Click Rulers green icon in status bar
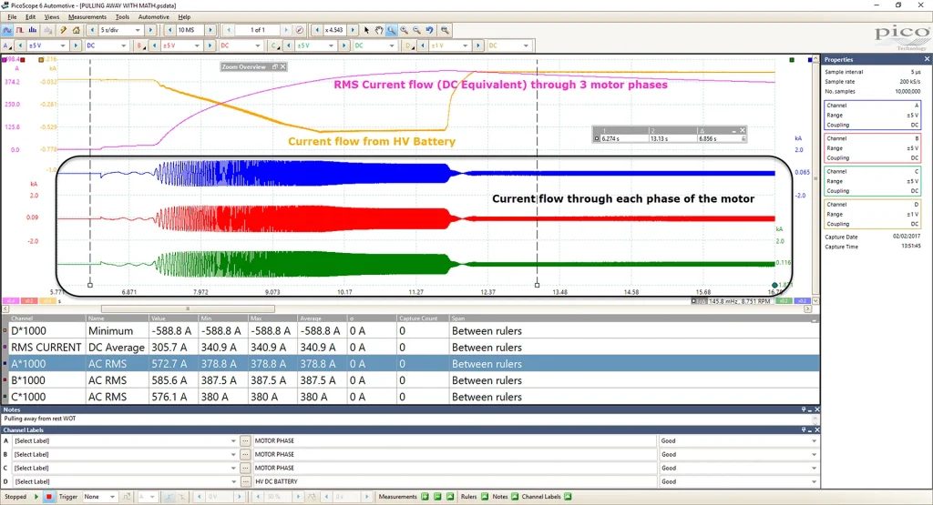 point(485,497)
